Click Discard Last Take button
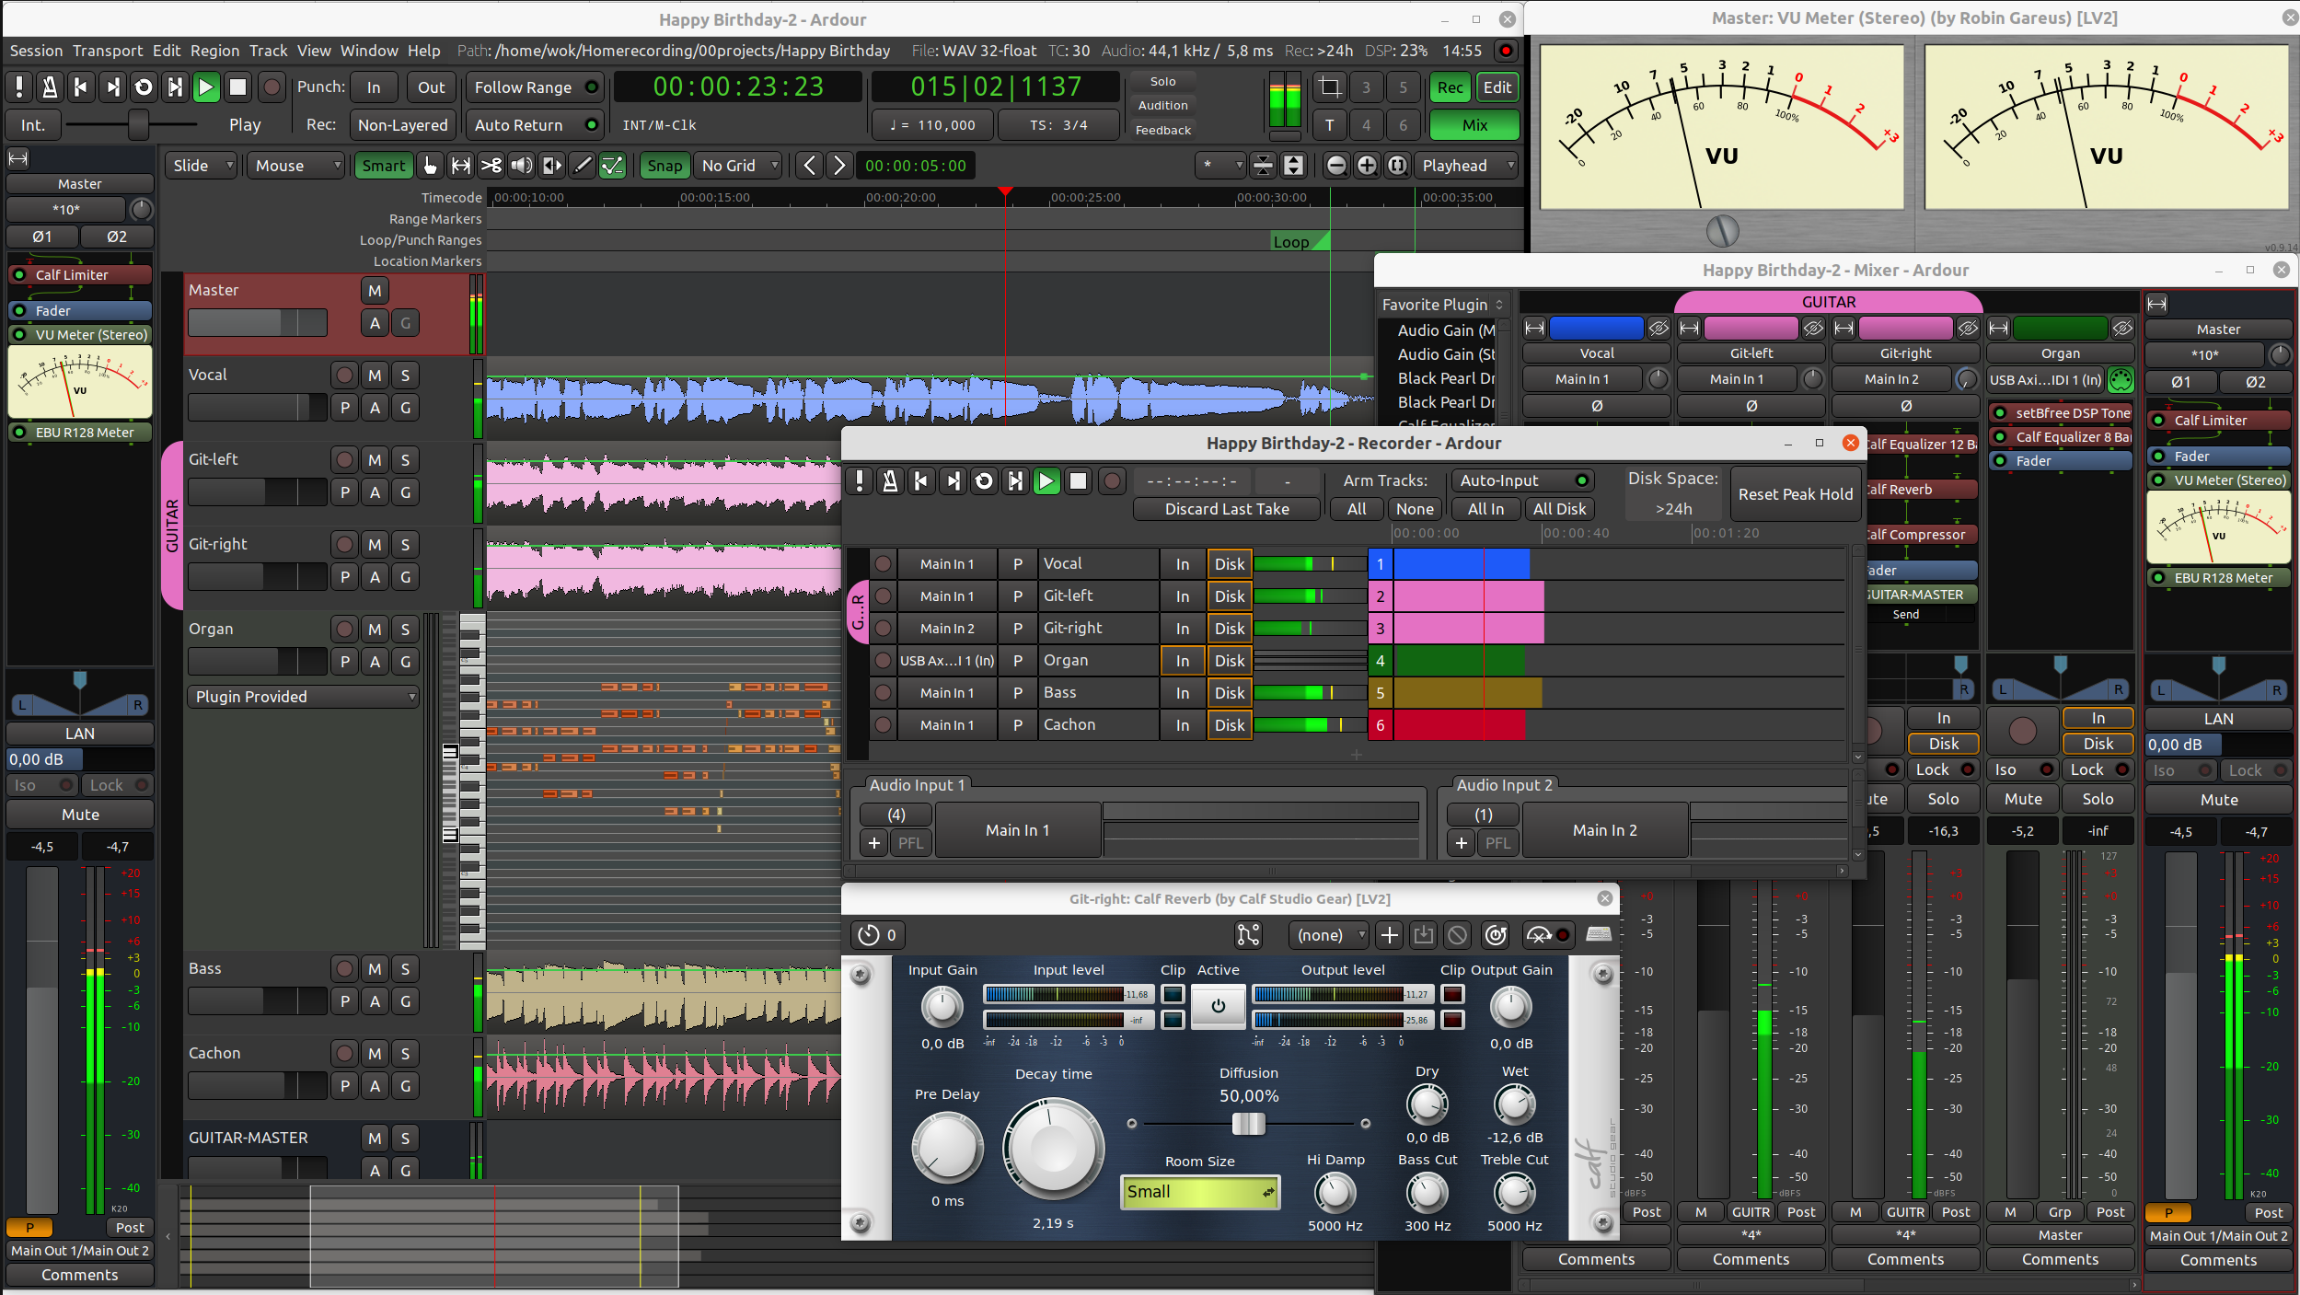Viewport: 2300px width, 1295px height. [x=1227, y=509]
